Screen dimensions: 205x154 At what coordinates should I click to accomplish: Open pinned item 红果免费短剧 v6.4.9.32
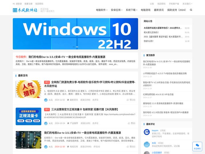[x=158, y=94]
